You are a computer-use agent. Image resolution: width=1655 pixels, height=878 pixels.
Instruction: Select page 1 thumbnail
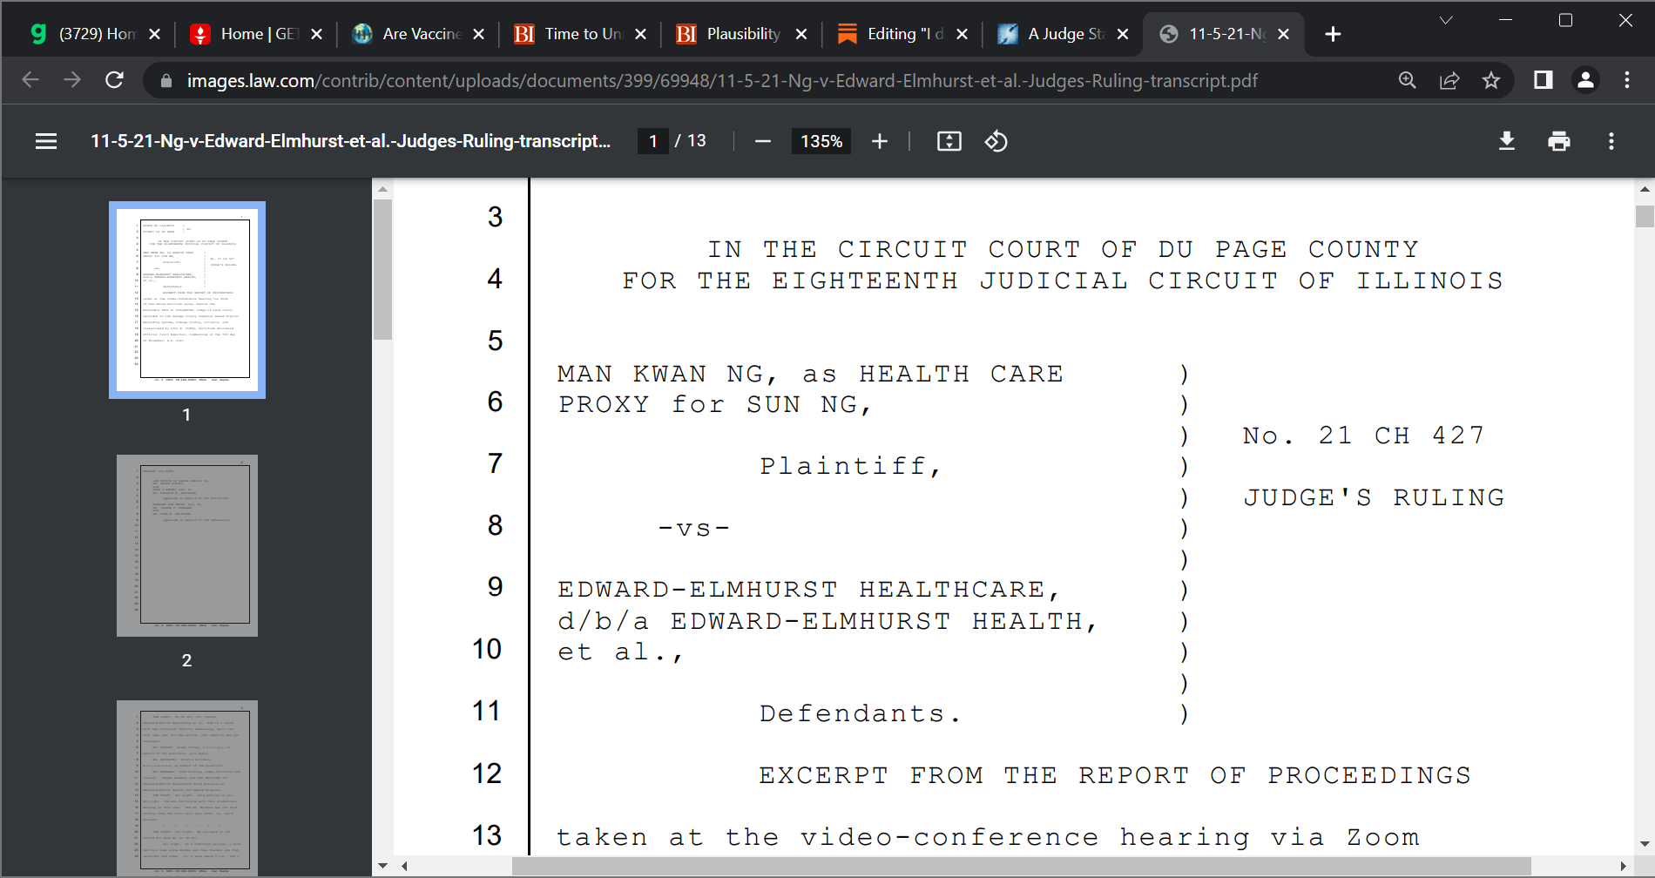[187, 300]
